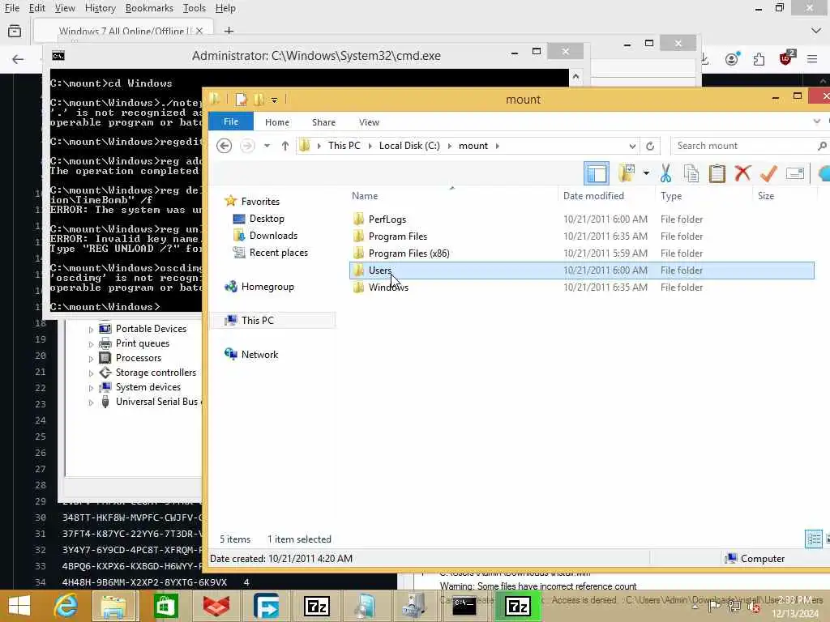Select This PC in navigation pane
The height and width of the screenshot is (622, 830).
tap(257, 321)
